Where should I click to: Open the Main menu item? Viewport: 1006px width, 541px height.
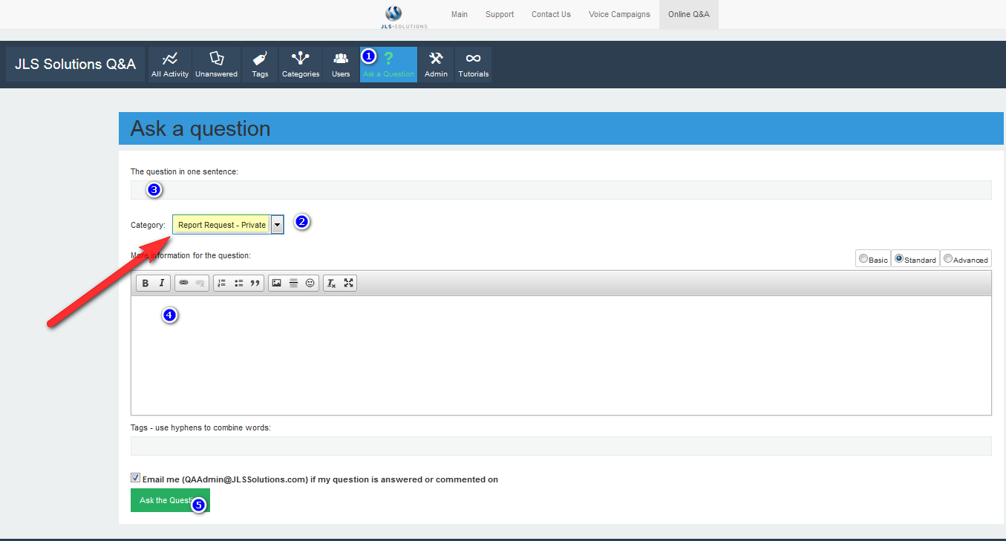(460, 14)
